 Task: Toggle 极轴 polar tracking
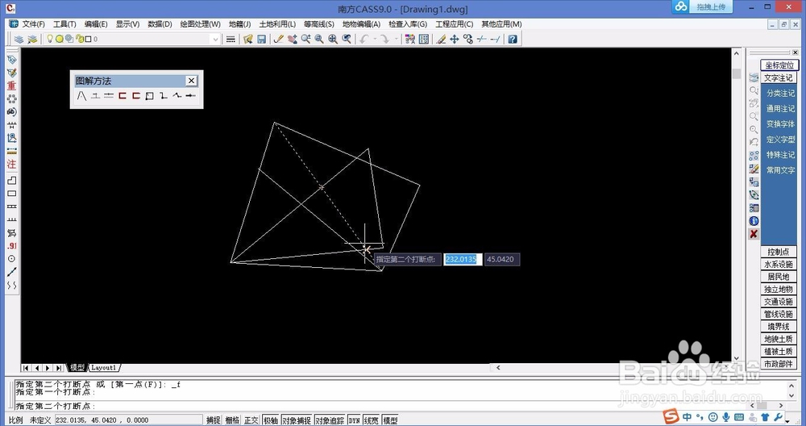tap(270, 420)
